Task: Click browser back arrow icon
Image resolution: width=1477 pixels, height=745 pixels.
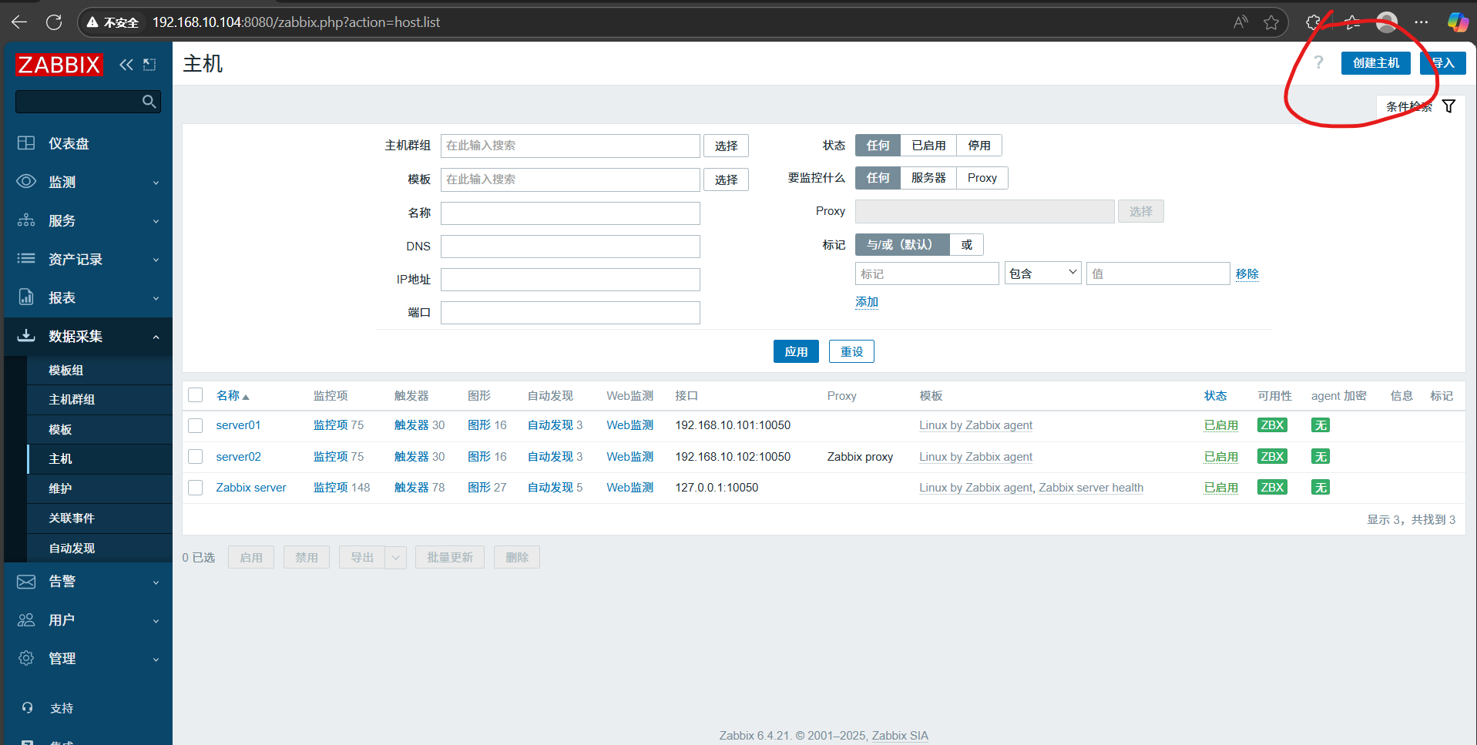Action: [x=19, y=22]
